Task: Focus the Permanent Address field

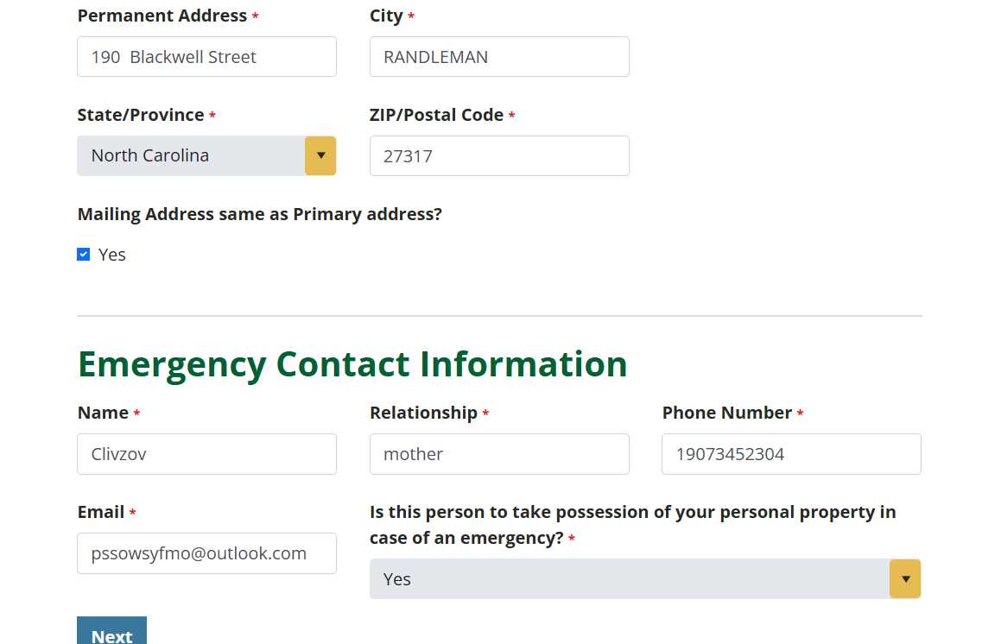Action: pyautogui.click(x=206, y=57)
